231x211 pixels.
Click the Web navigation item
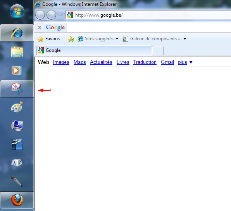point(43,62)
